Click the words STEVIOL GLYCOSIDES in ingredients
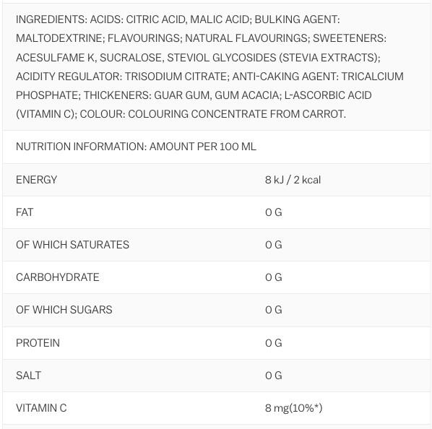 pyautogui.click(x=222, y=58)
